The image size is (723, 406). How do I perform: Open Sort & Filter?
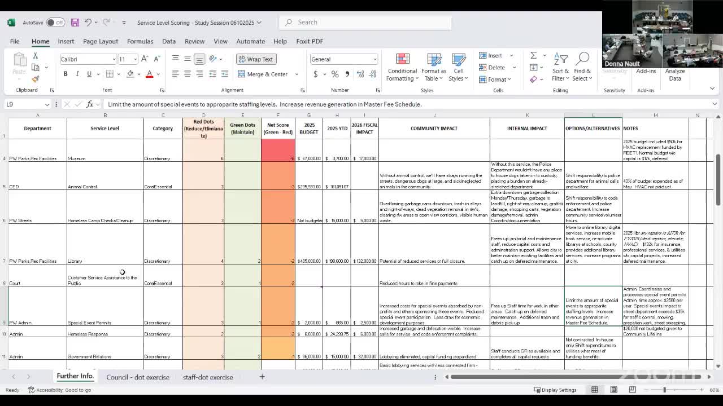(x=560, y=68)
